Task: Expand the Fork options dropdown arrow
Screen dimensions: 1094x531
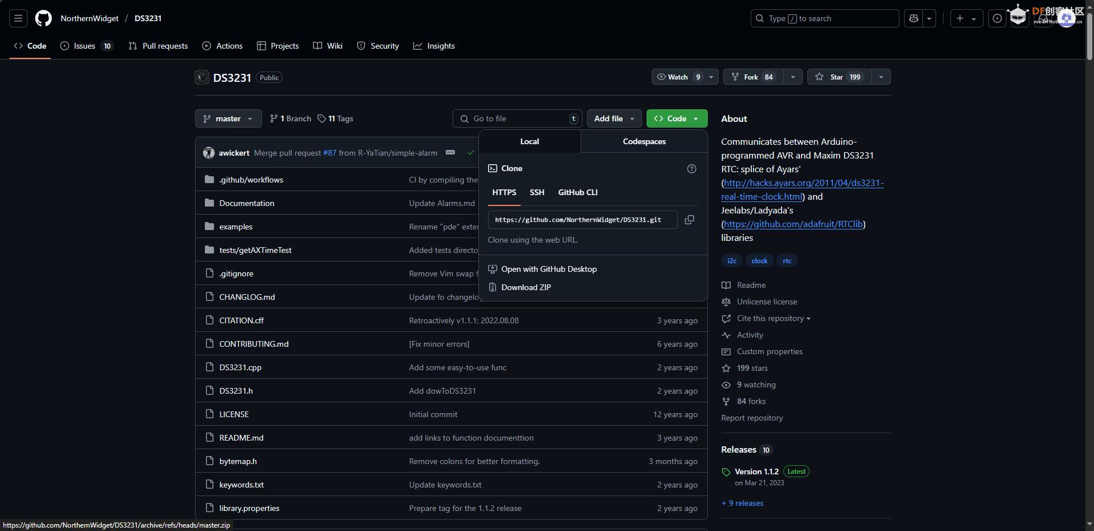Action: pyautogui.click(x=792, y=77)
